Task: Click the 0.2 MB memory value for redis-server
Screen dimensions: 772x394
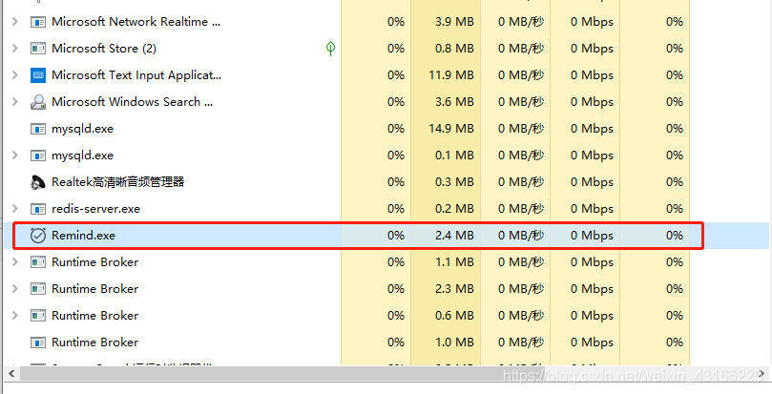Action: click(454, 209)
